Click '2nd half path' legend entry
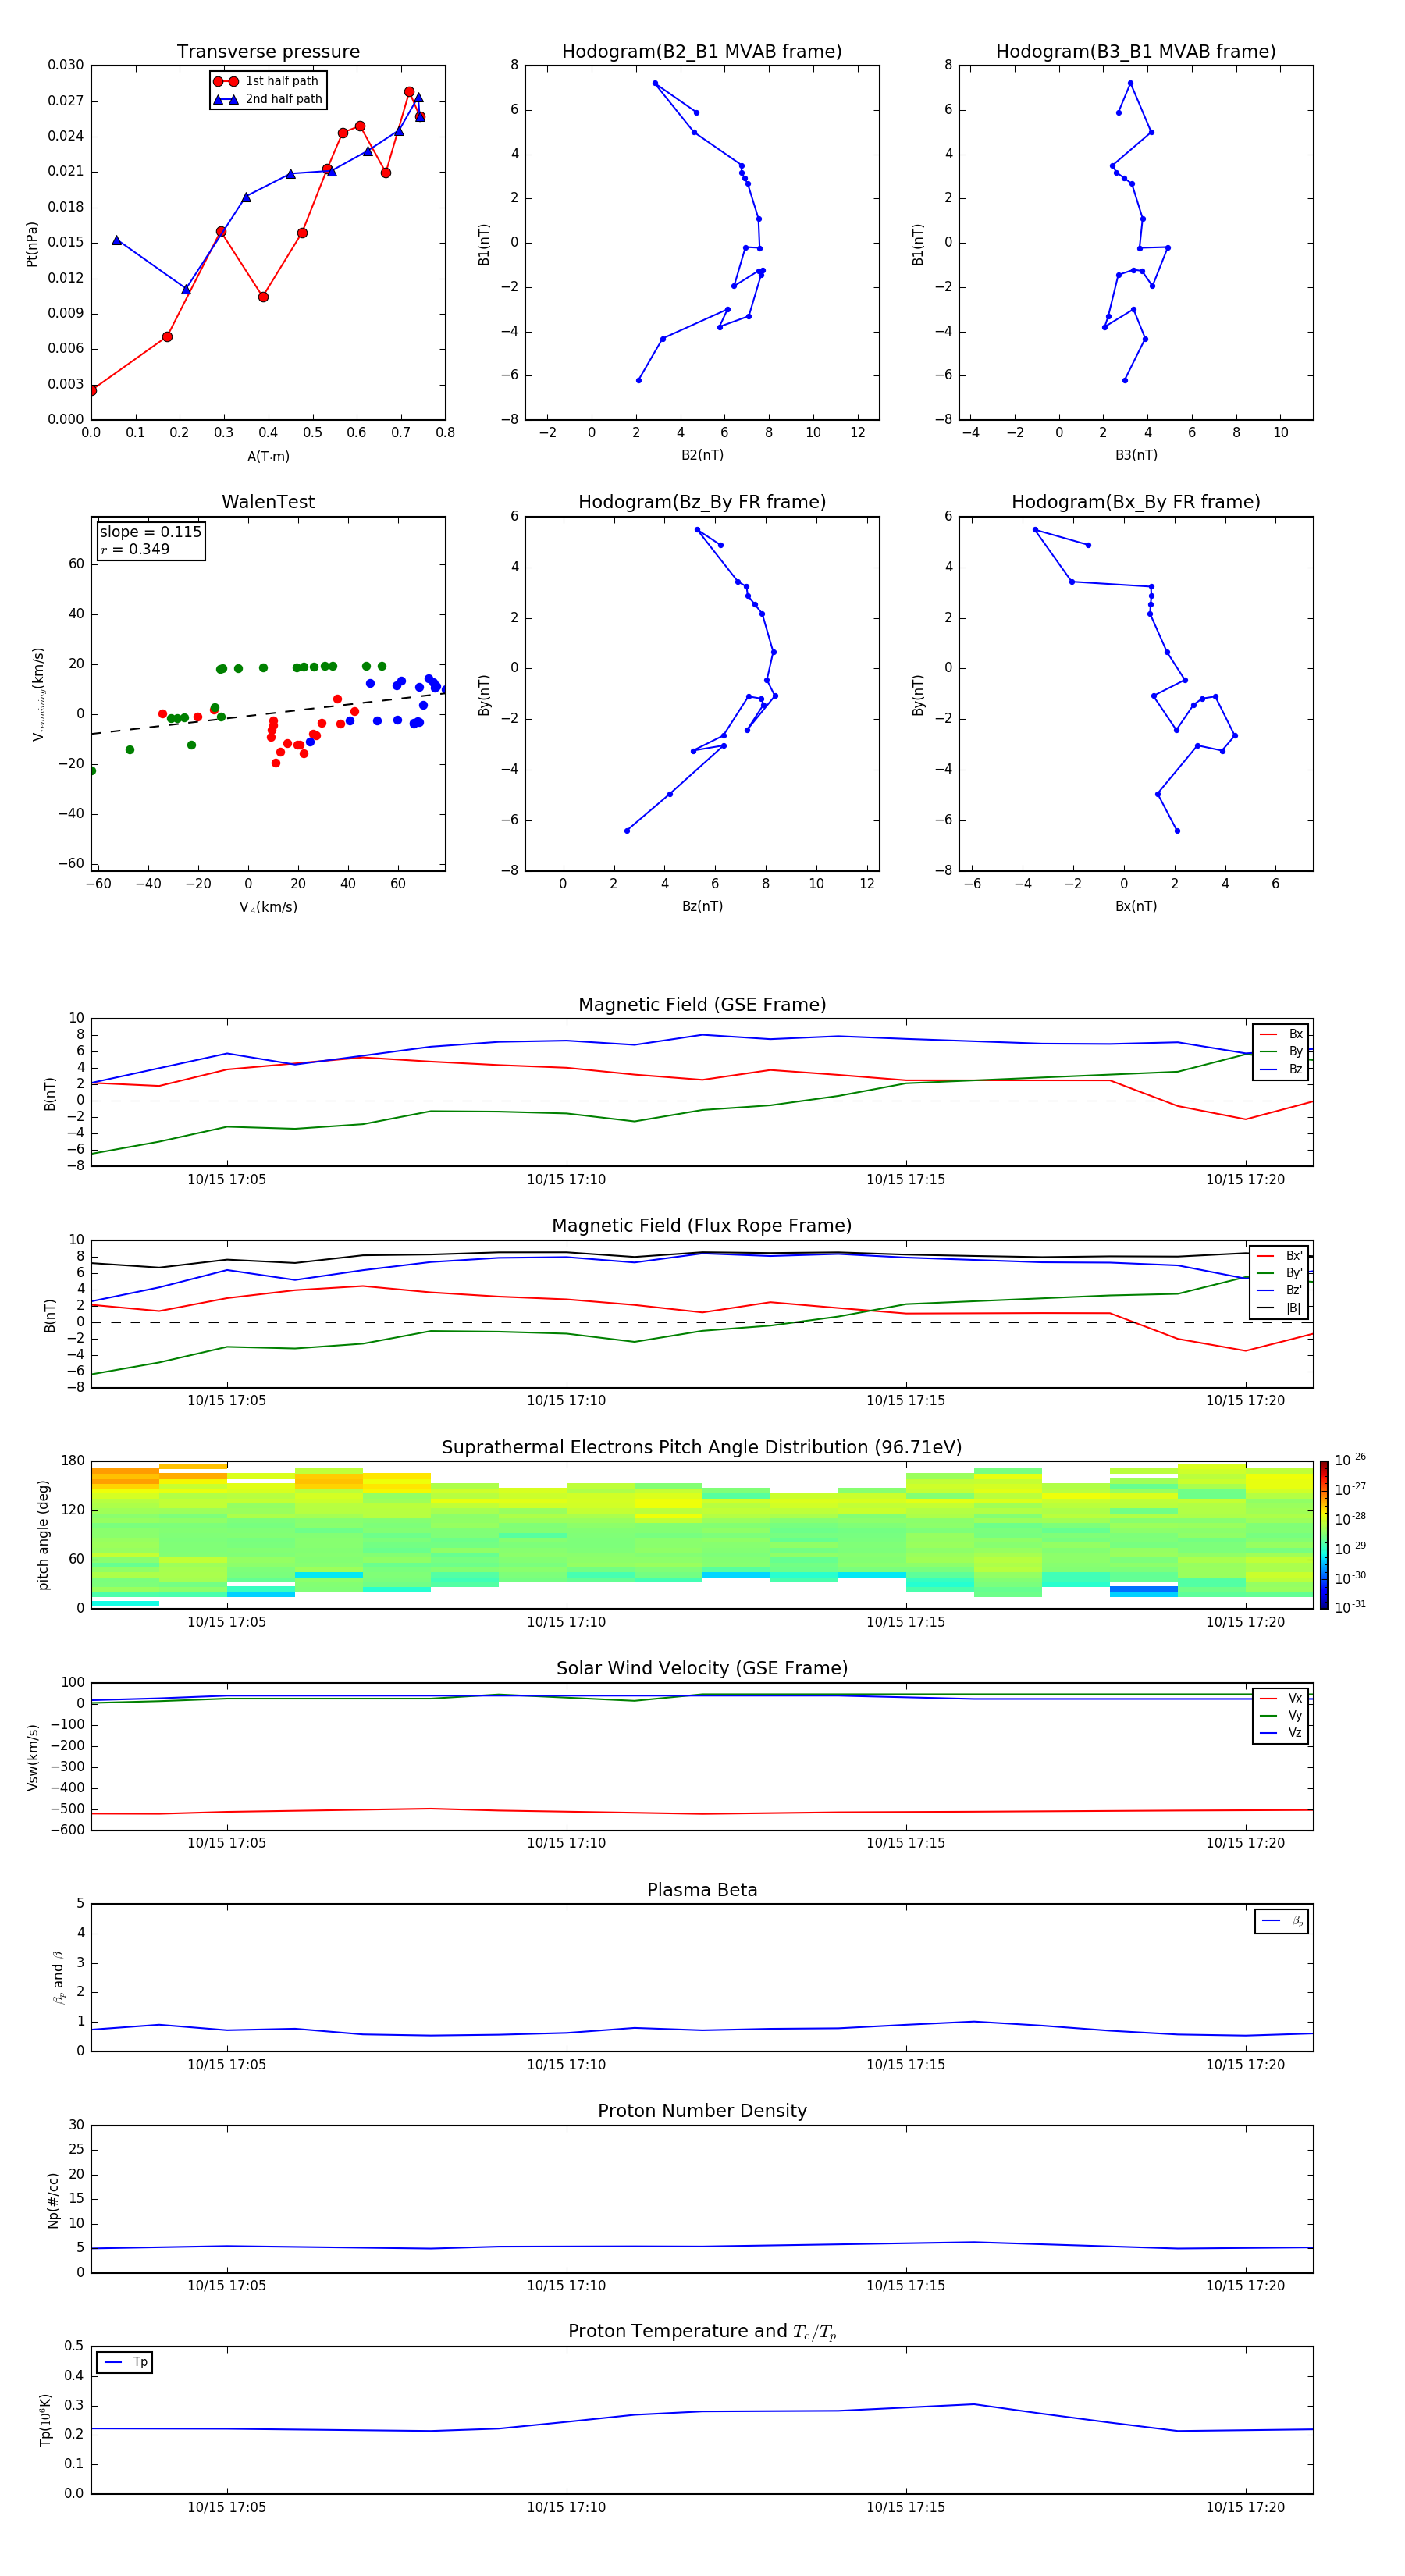Screen dimensions: 1405x2576 pos(268,99)
